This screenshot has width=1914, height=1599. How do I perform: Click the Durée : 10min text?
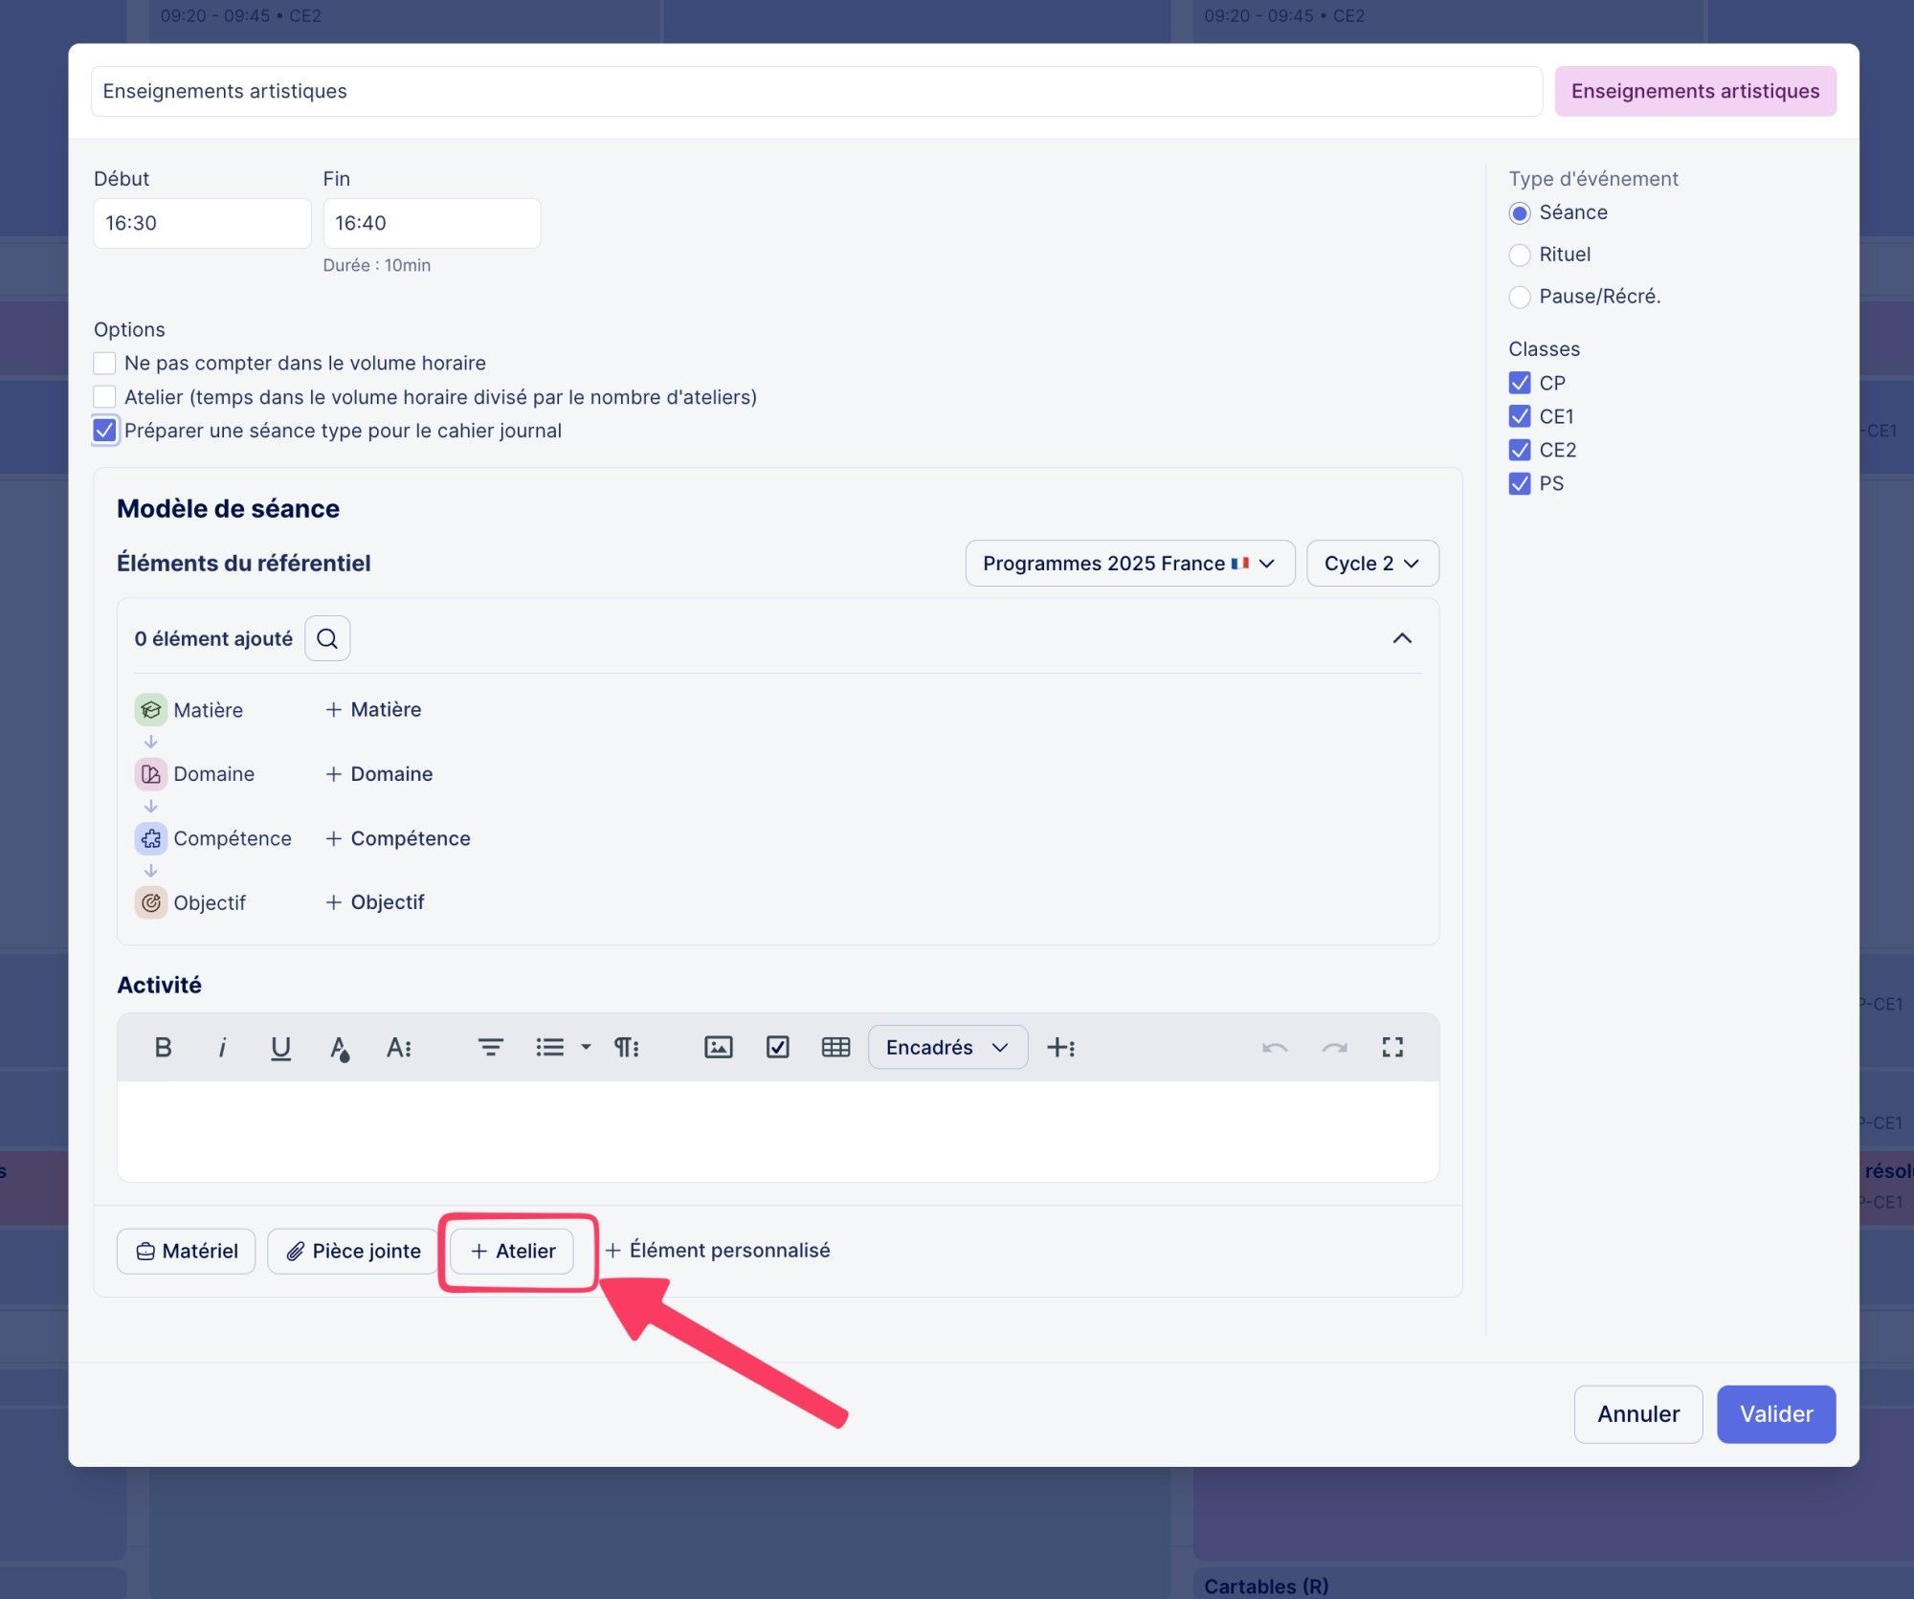click(x=377, y=265)
